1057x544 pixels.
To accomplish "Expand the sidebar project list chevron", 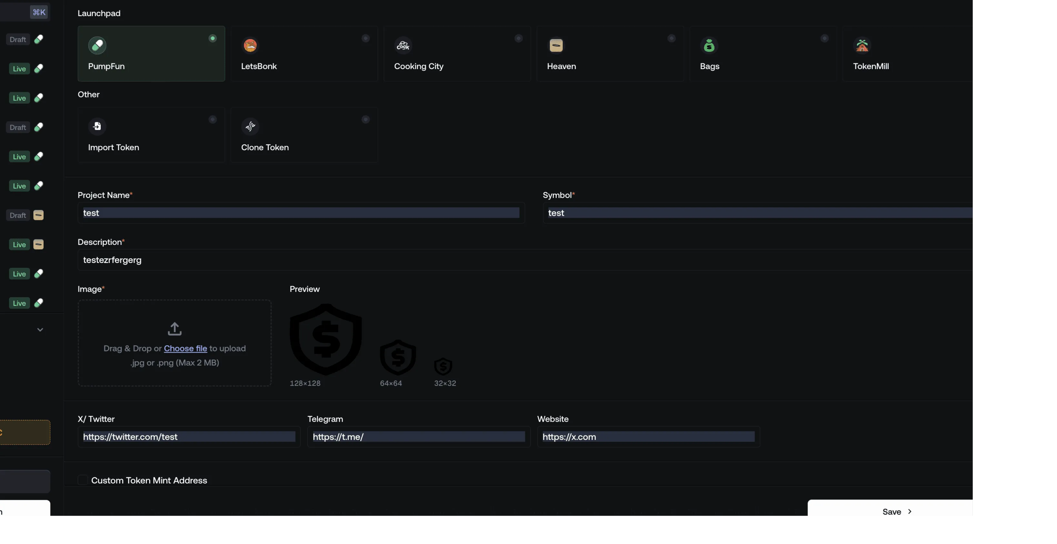I will tap(40, 329).
